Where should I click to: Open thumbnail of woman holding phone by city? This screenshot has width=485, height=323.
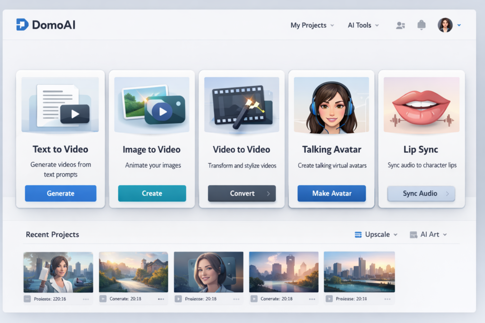point(58,272)
